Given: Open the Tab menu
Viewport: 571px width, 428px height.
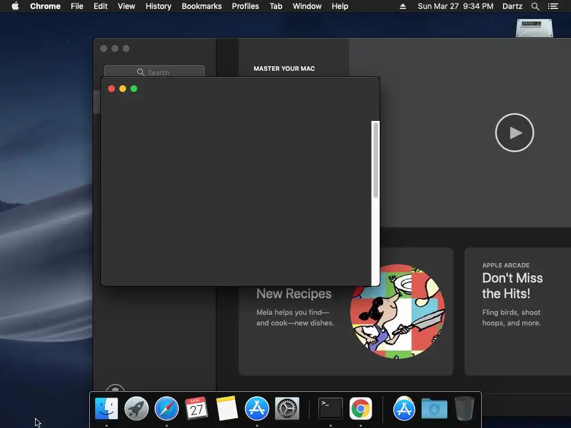Looking at the screenshot, I should (x=276, y=6).
